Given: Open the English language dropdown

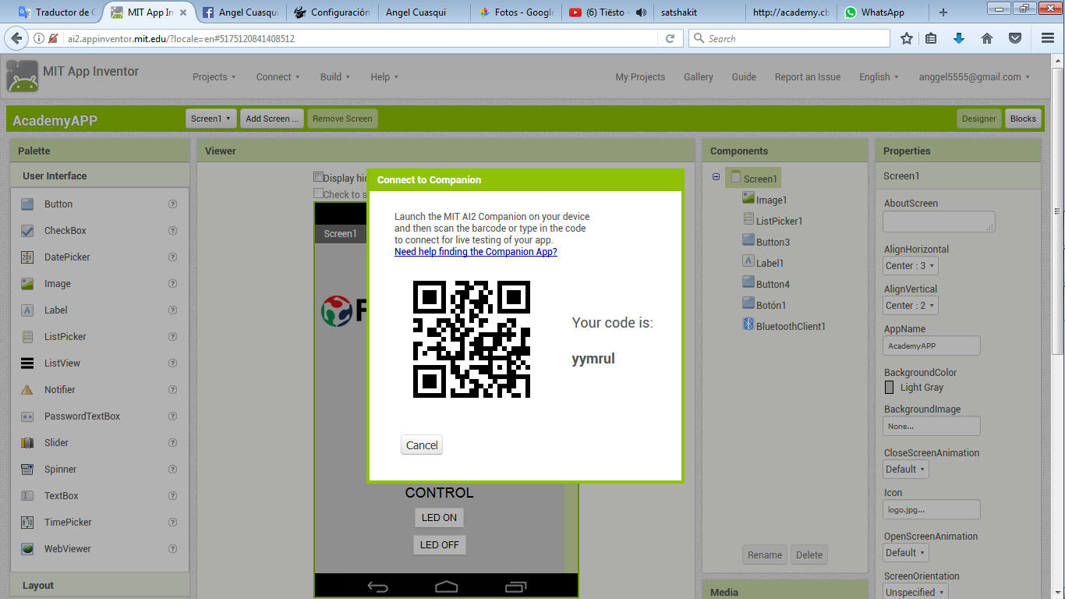Looking at the screenshot, I should [879, 77].
